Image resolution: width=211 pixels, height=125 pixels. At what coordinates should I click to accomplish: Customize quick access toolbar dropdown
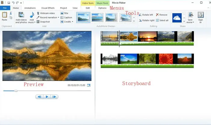click(21, 3)
